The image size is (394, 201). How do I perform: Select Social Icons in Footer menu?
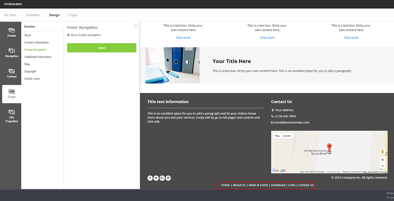(x=32, y=79)
